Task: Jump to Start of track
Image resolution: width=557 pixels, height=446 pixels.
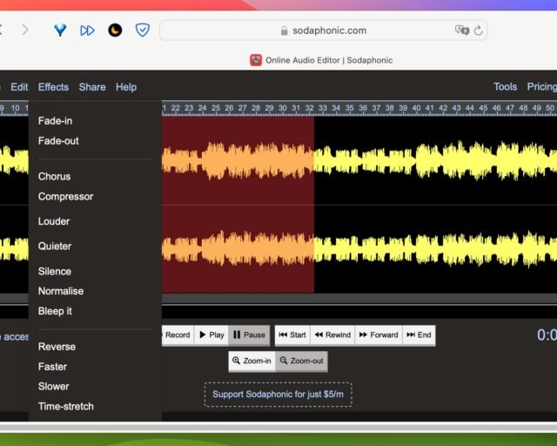Action: click(x=292, y=334)
